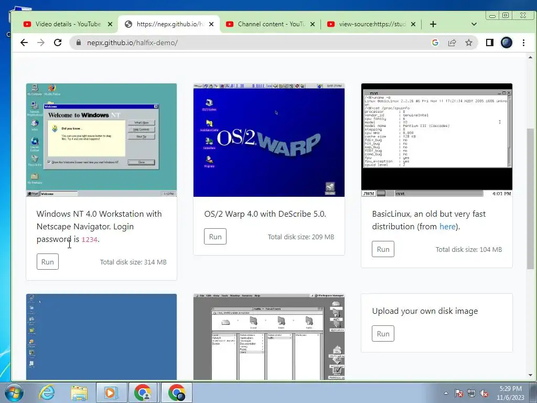Viewport: 537px width, 403px height.
Task: Switch to the view-source tab
Action: pyautogui.click(x=371, y=24)
